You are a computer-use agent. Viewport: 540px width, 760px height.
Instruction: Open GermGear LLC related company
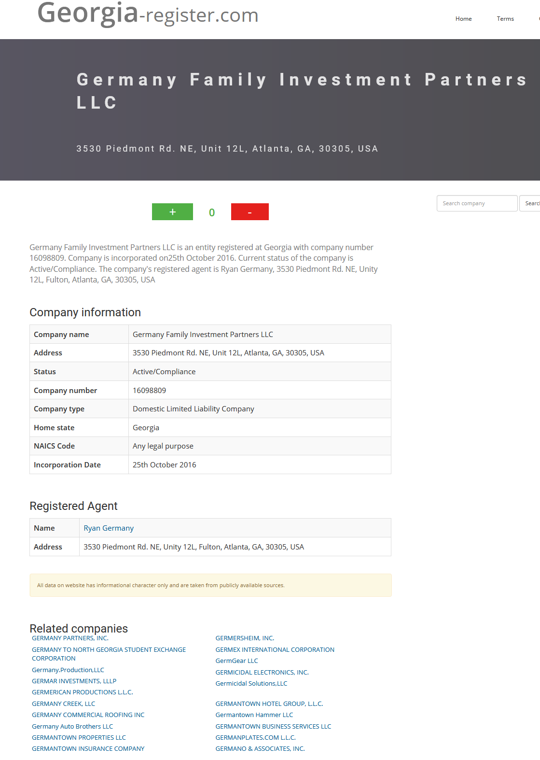237,661
